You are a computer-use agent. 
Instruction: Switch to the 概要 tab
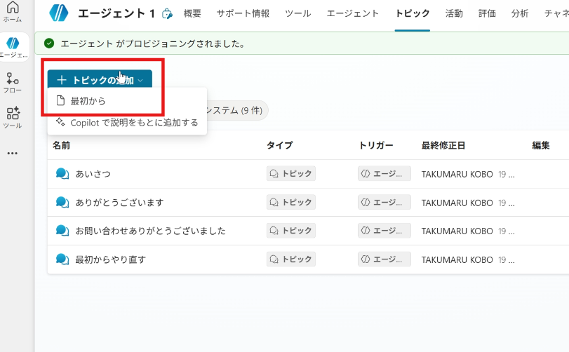tap(192, 13)
